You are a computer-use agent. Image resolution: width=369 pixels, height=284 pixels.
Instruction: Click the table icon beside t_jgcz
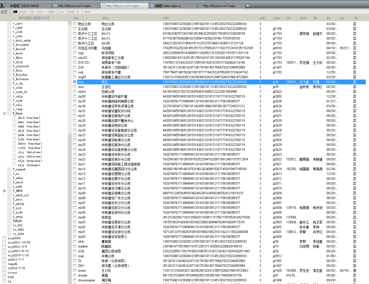(9, 23)
